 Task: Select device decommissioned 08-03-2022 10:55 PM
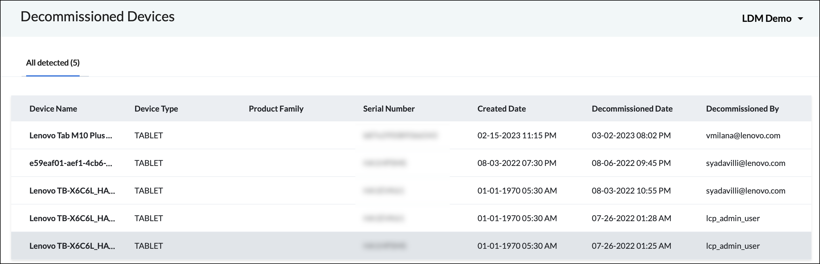point(631,191)
